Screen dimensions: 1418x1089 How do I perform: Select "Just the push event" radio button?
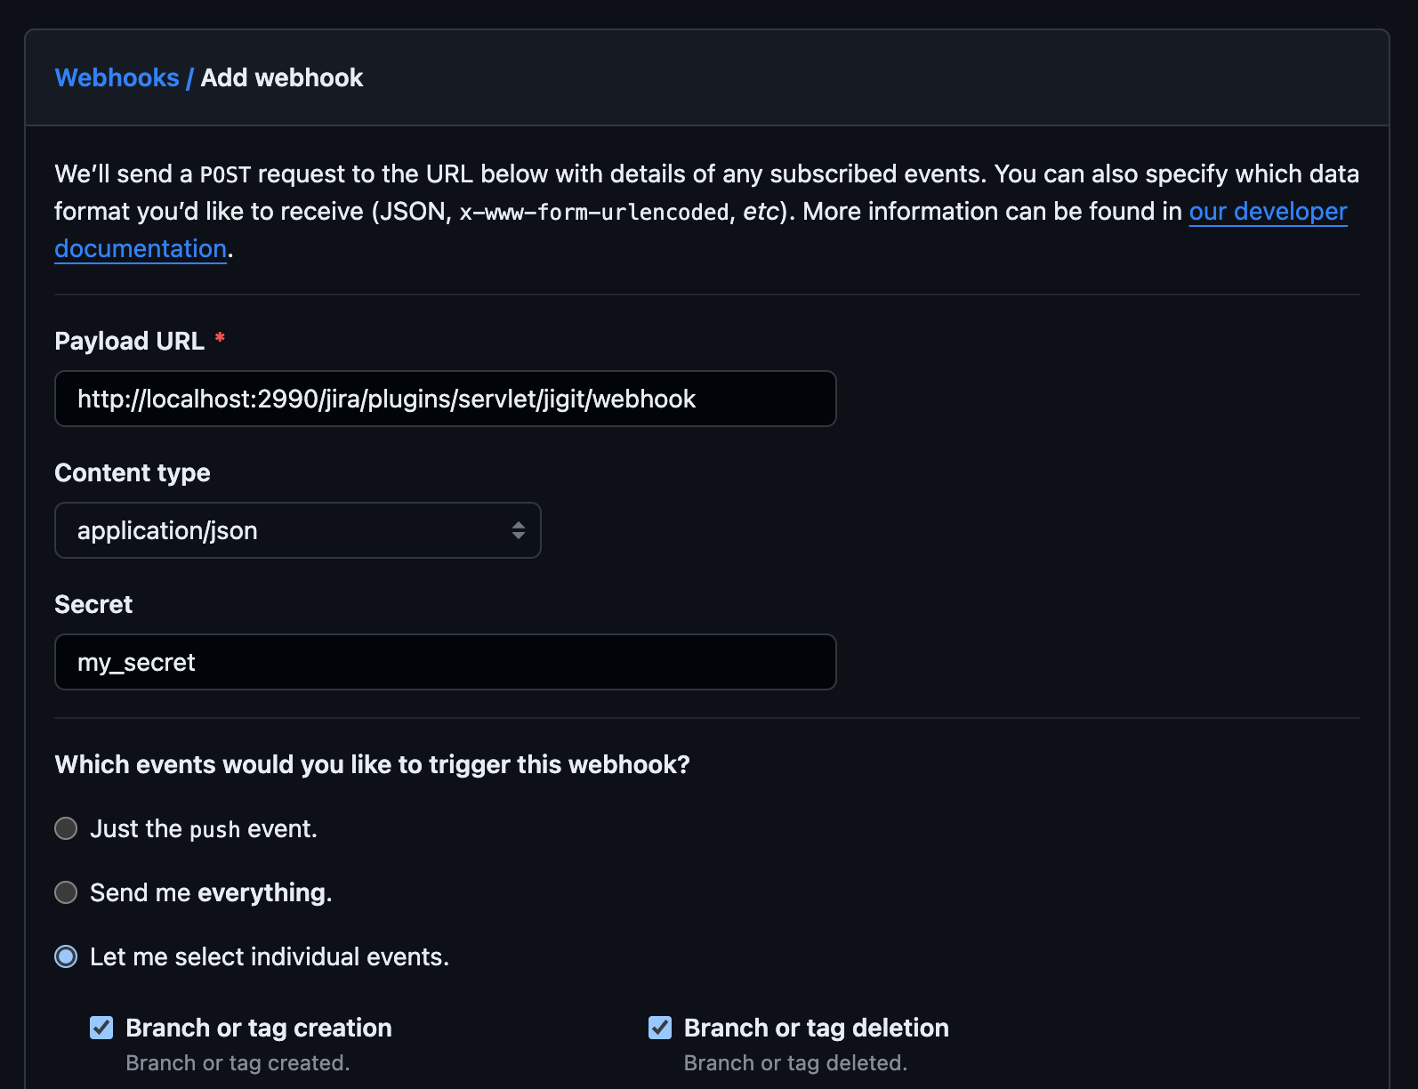[66, 829]
